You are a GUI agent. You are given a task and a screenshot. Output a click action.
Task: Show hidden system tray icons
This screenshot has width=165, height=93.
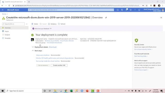tap(126, 91)
